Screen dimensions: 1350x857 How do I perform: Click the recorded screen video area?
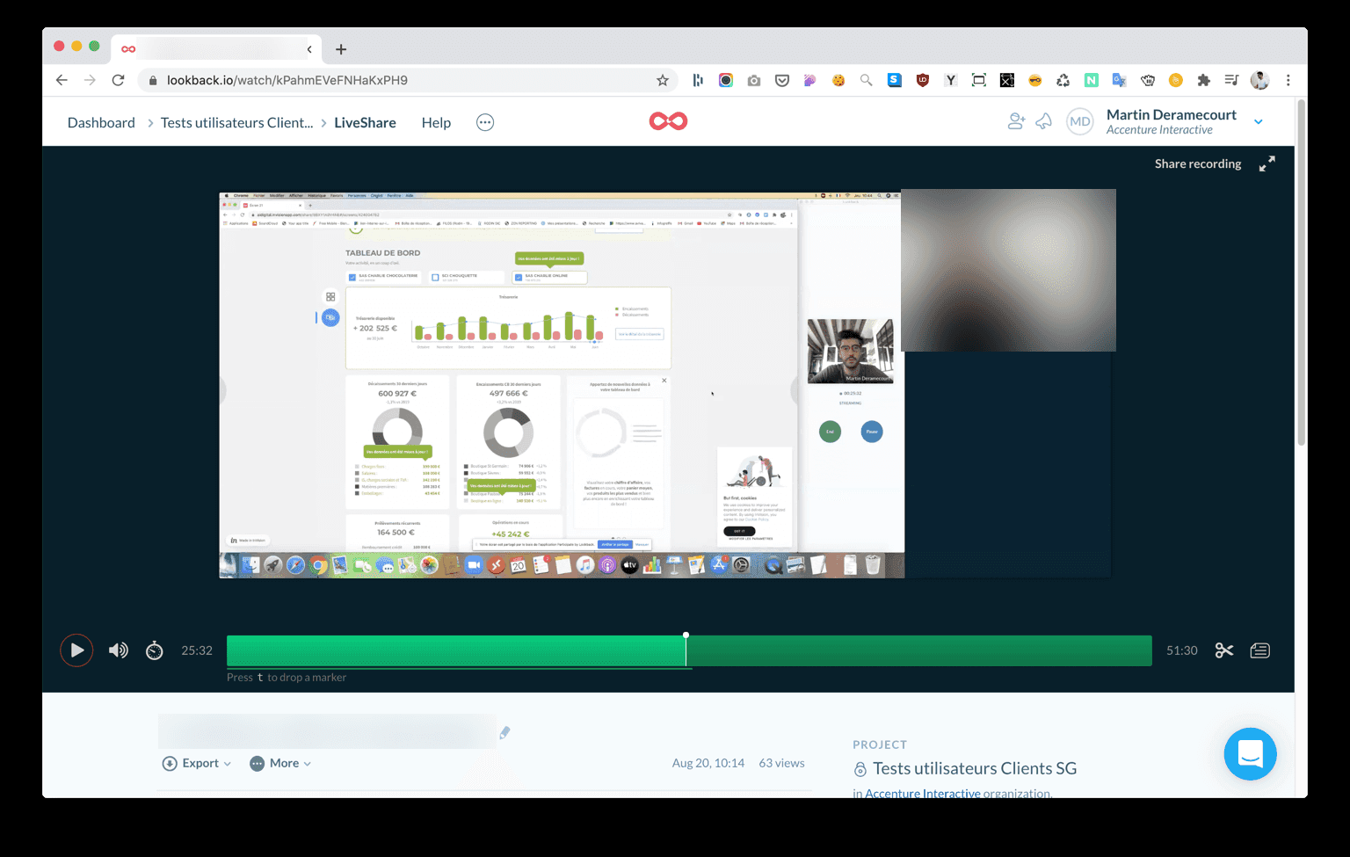tap(562, 385)
